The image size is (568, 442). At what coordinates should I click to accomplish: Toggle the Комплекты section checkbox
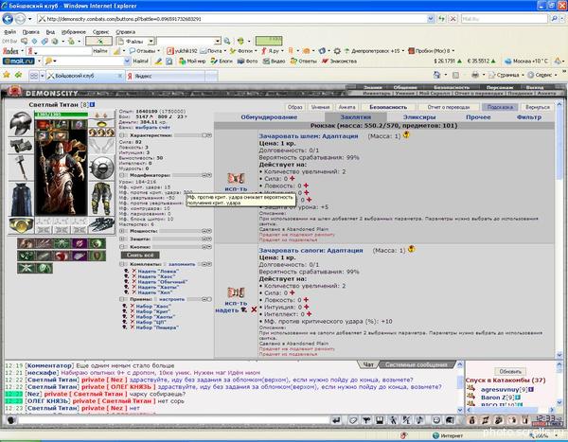(x=122, y=264)
